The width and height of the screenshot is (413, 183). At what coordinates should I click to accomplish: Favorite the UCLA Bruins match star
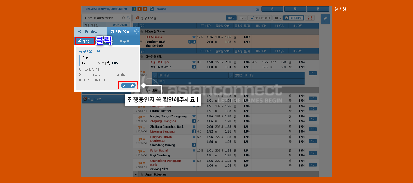pyautogui.click(x=194, y=37)
